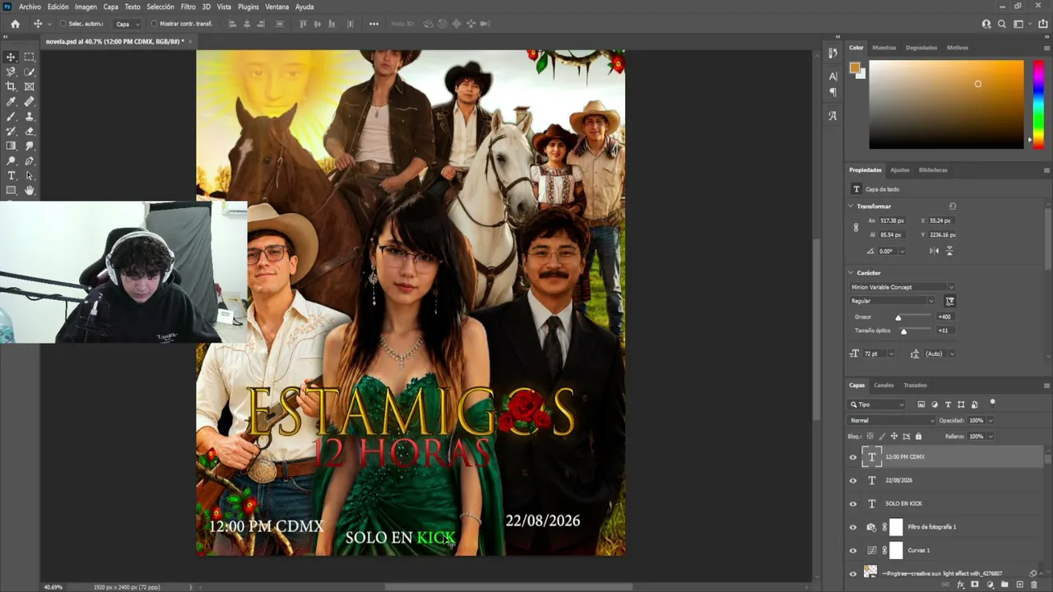The image size is (1053, 592).
Task: Filter layers by text type icon
Action: coord(948,405)
